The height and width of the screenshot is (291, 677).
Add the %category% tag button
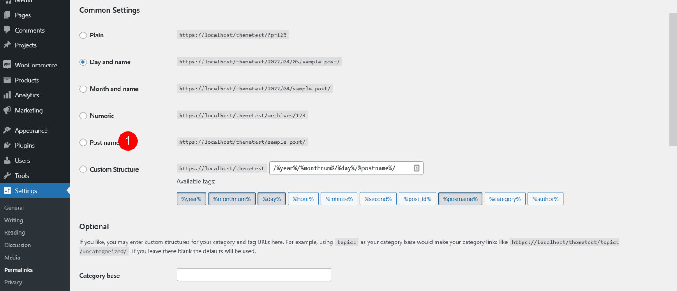click(505, 199)
